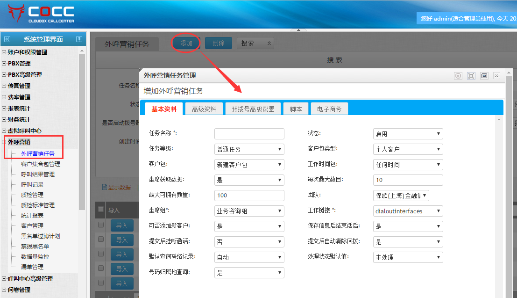This screenshot has height=298, width=517.
Task: Switch to the 高级资料 tab
Action: click(204, 109)
